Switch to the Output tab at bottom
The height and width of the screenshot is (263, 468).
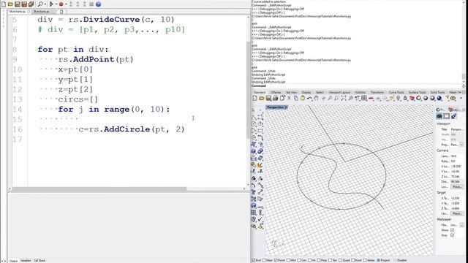click(13, 261)
